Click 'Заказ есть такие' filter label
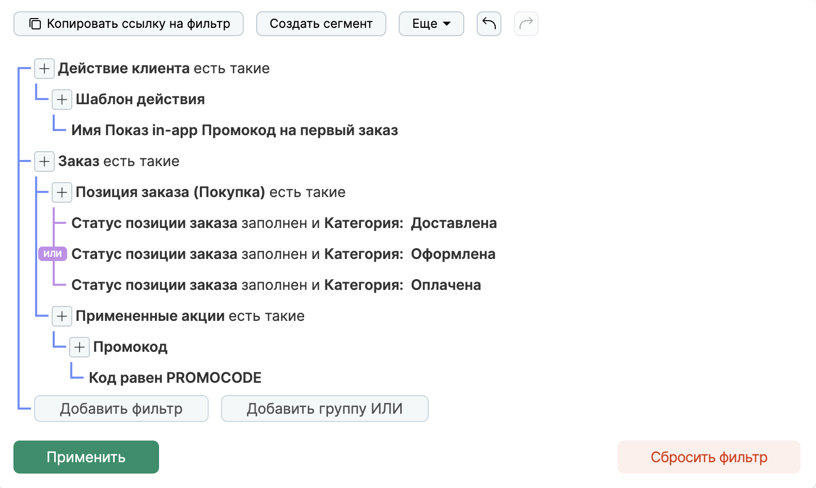Screen dimensions: 816x488 (x=119, y=161)
